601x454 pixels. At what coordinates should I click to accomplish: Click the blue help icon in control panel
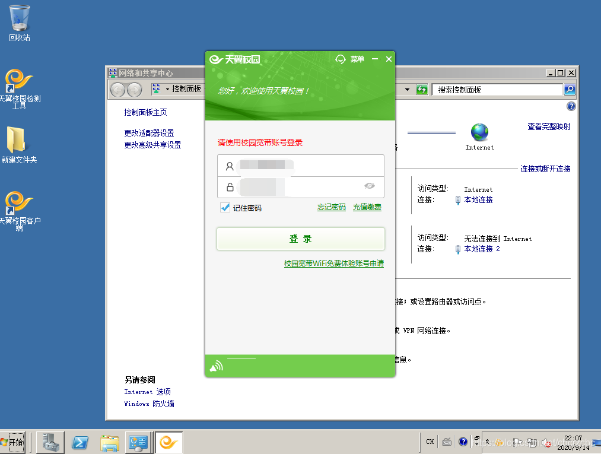571,106
